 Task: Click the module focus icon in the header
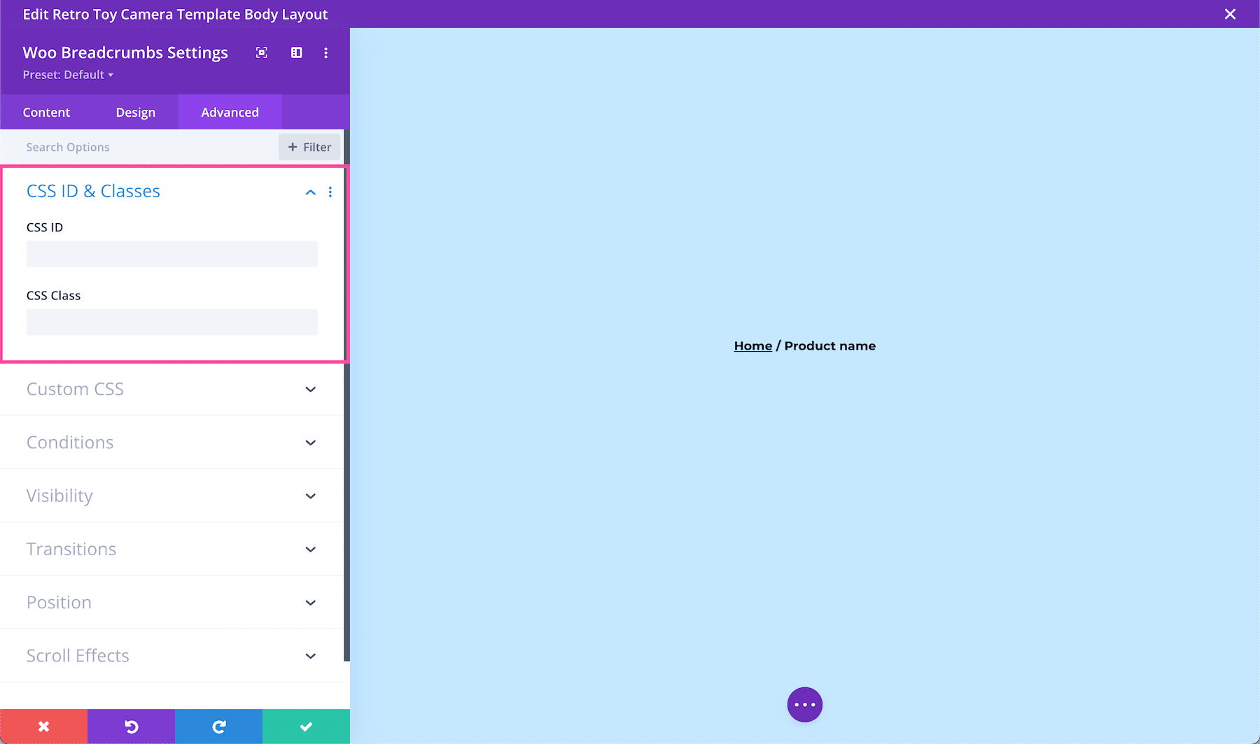coord(261,52)
